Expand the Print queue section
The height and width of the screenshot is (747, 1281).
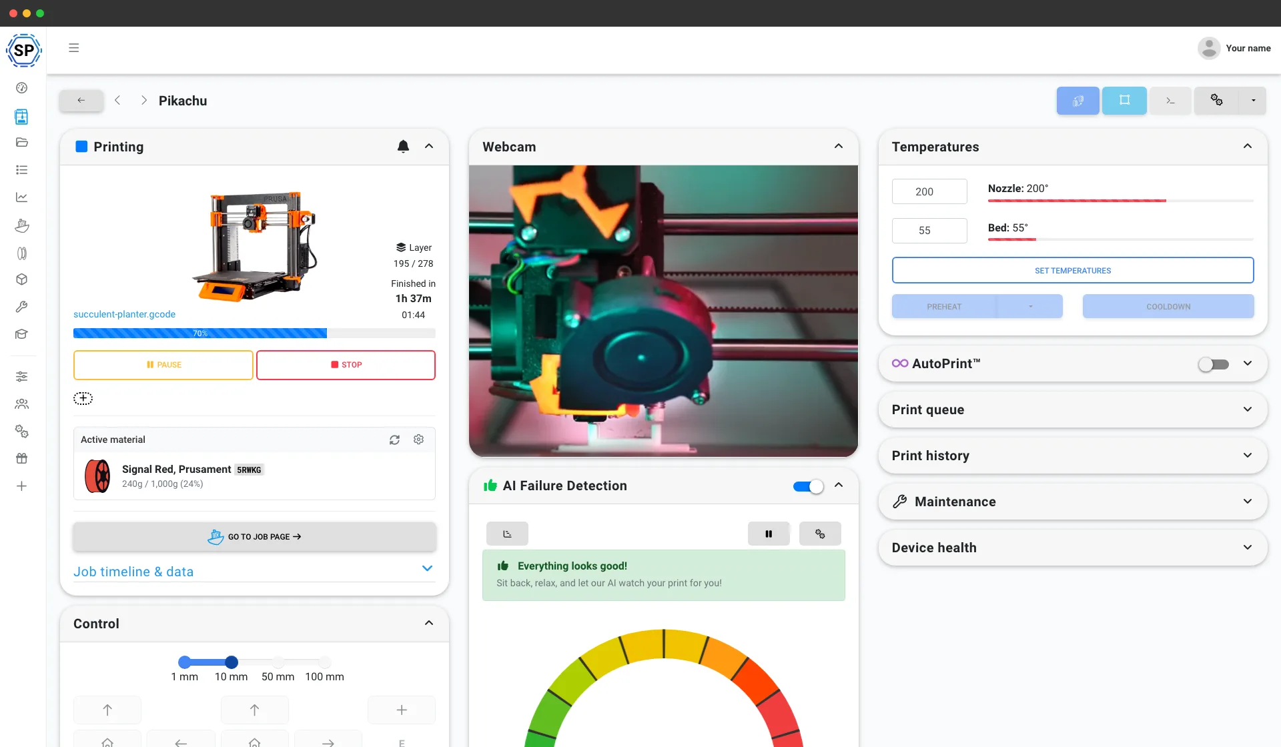[1248, 410]
